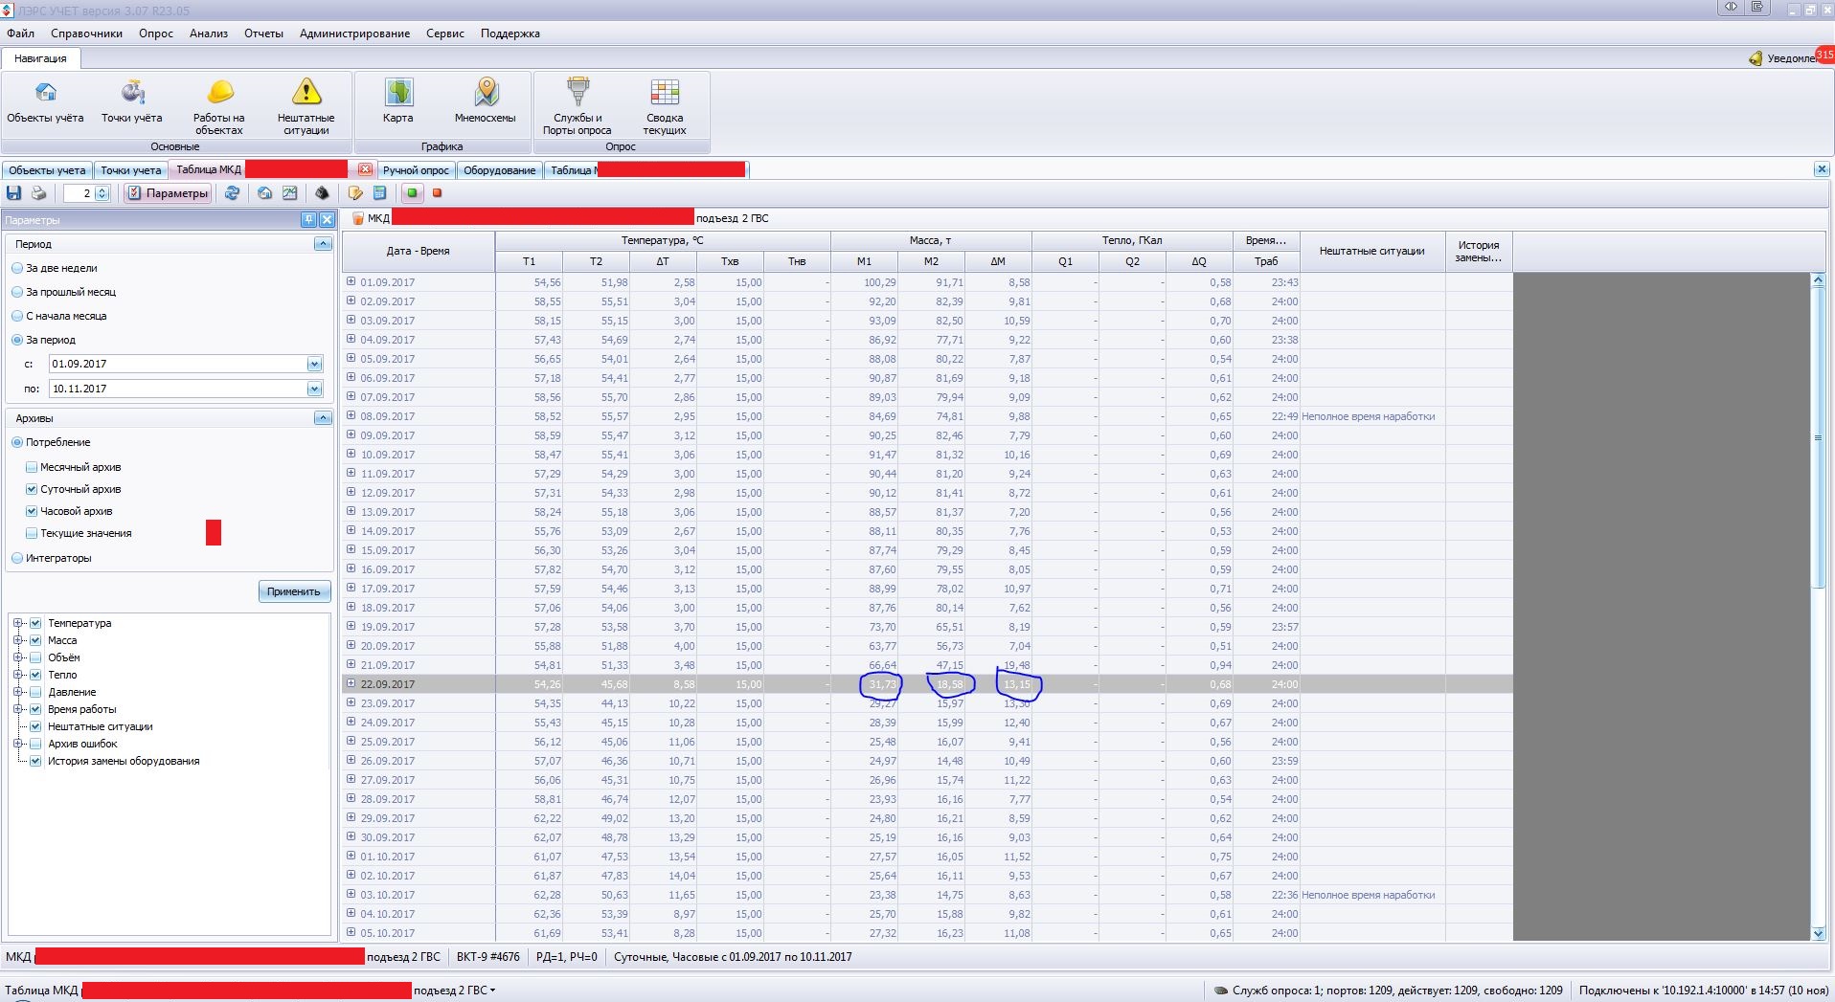Viewport: 1835px width, 1002px height.
Task: Enable the Месячный архив checkbox
Action: (32, 467)
